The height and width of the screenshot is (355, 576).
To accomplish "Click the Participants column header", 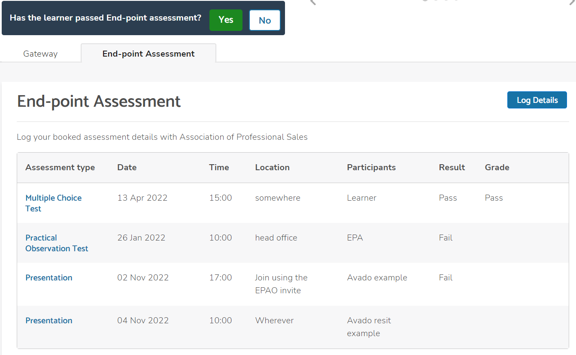I will point(371,168).
